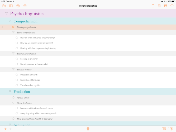Tap the text 'Language difficulty and speech errors'
This screenshot has width=176, height=132.
click(36, 108)
